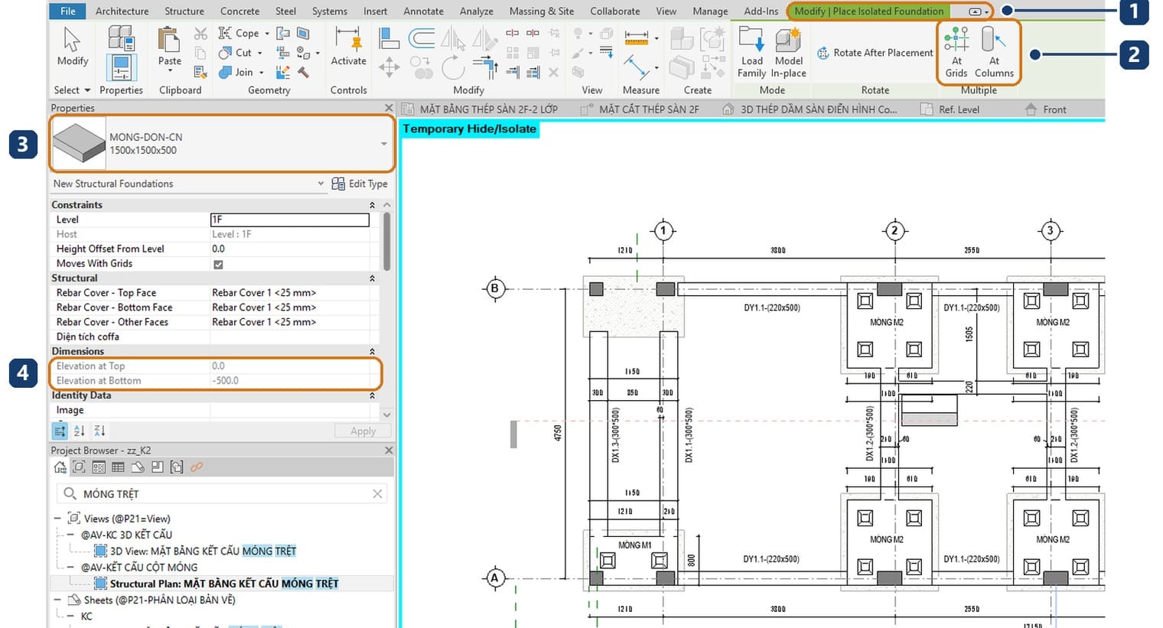Collapse the Constraints property group
This screenshot has width=1163, height=628.
coord(372,205)
